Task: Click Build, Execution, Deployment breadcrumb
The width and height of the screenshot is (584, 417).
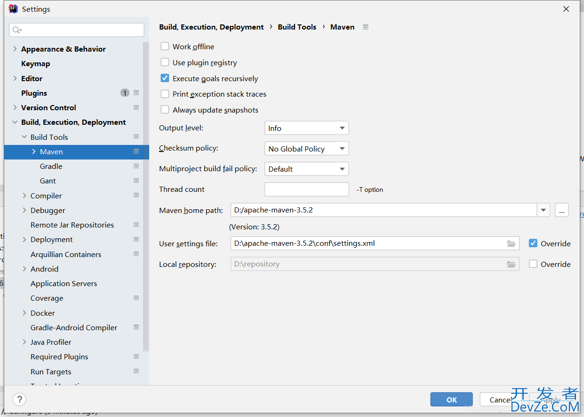Action: coord(212,27)
